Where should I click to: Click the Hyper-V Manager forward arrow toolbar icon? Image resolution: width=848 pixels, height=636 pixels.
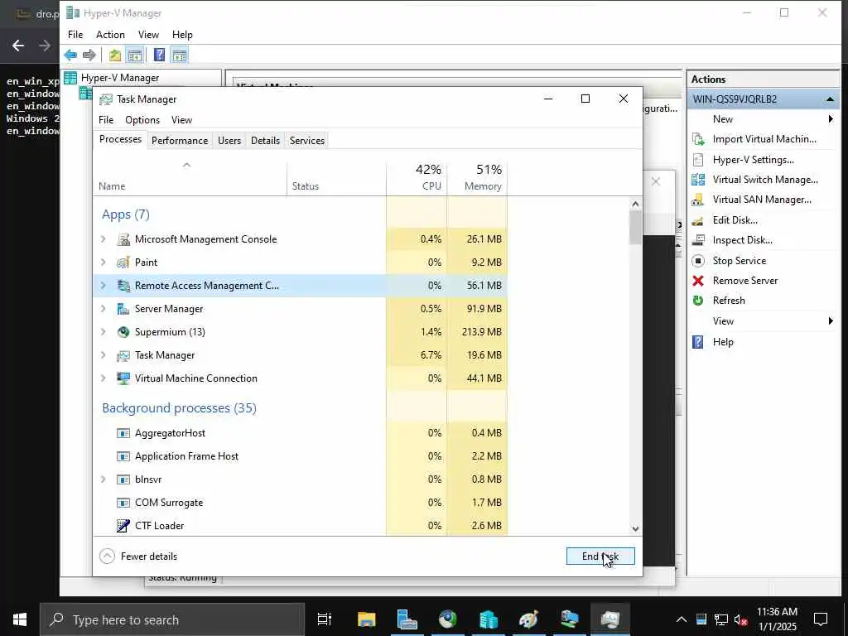click(89, 55)
